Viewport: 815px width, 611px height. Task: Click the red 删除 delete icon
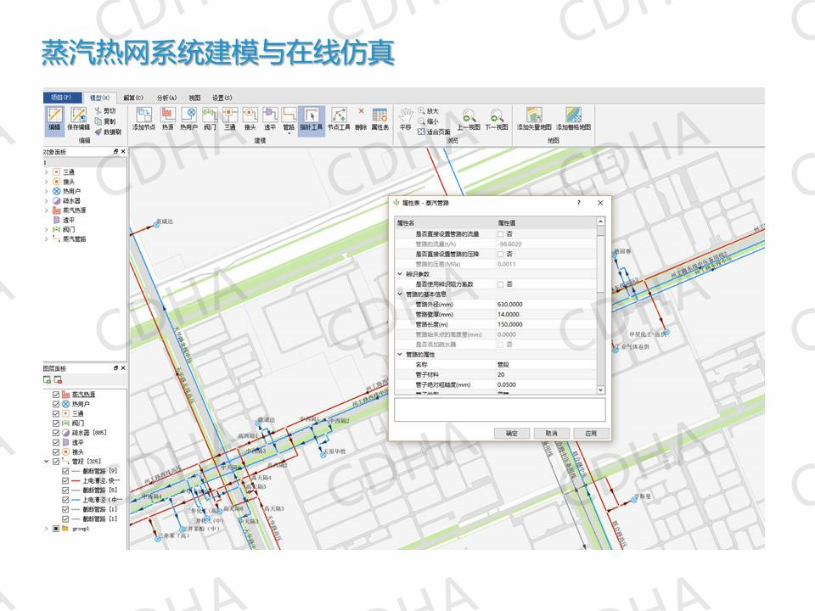tap(362, 111)
